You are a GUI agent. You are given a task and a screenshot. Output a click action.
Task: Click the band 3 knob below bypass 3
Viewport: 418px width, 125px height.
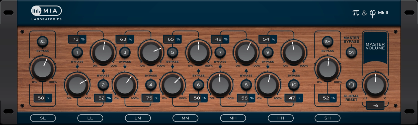(125, 84)
